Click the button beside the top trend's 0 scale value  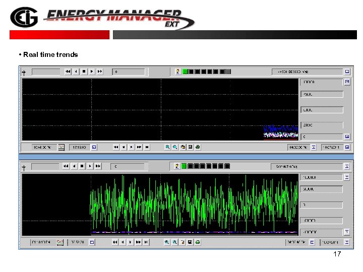pos(347,137)
